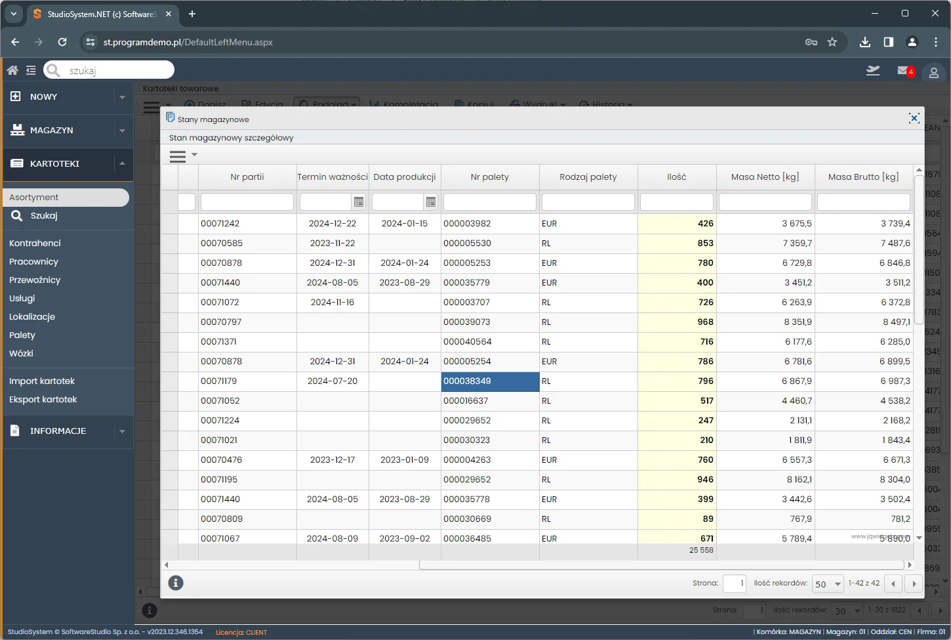Click the user profile icon in the corner
This screenshot has width=951, height=640.
(933, 72)
